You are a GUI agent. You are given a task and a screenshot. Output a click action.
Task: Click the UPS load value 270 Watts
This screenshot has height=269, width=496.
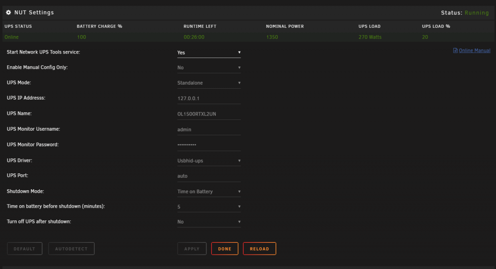tap(370, 37)
